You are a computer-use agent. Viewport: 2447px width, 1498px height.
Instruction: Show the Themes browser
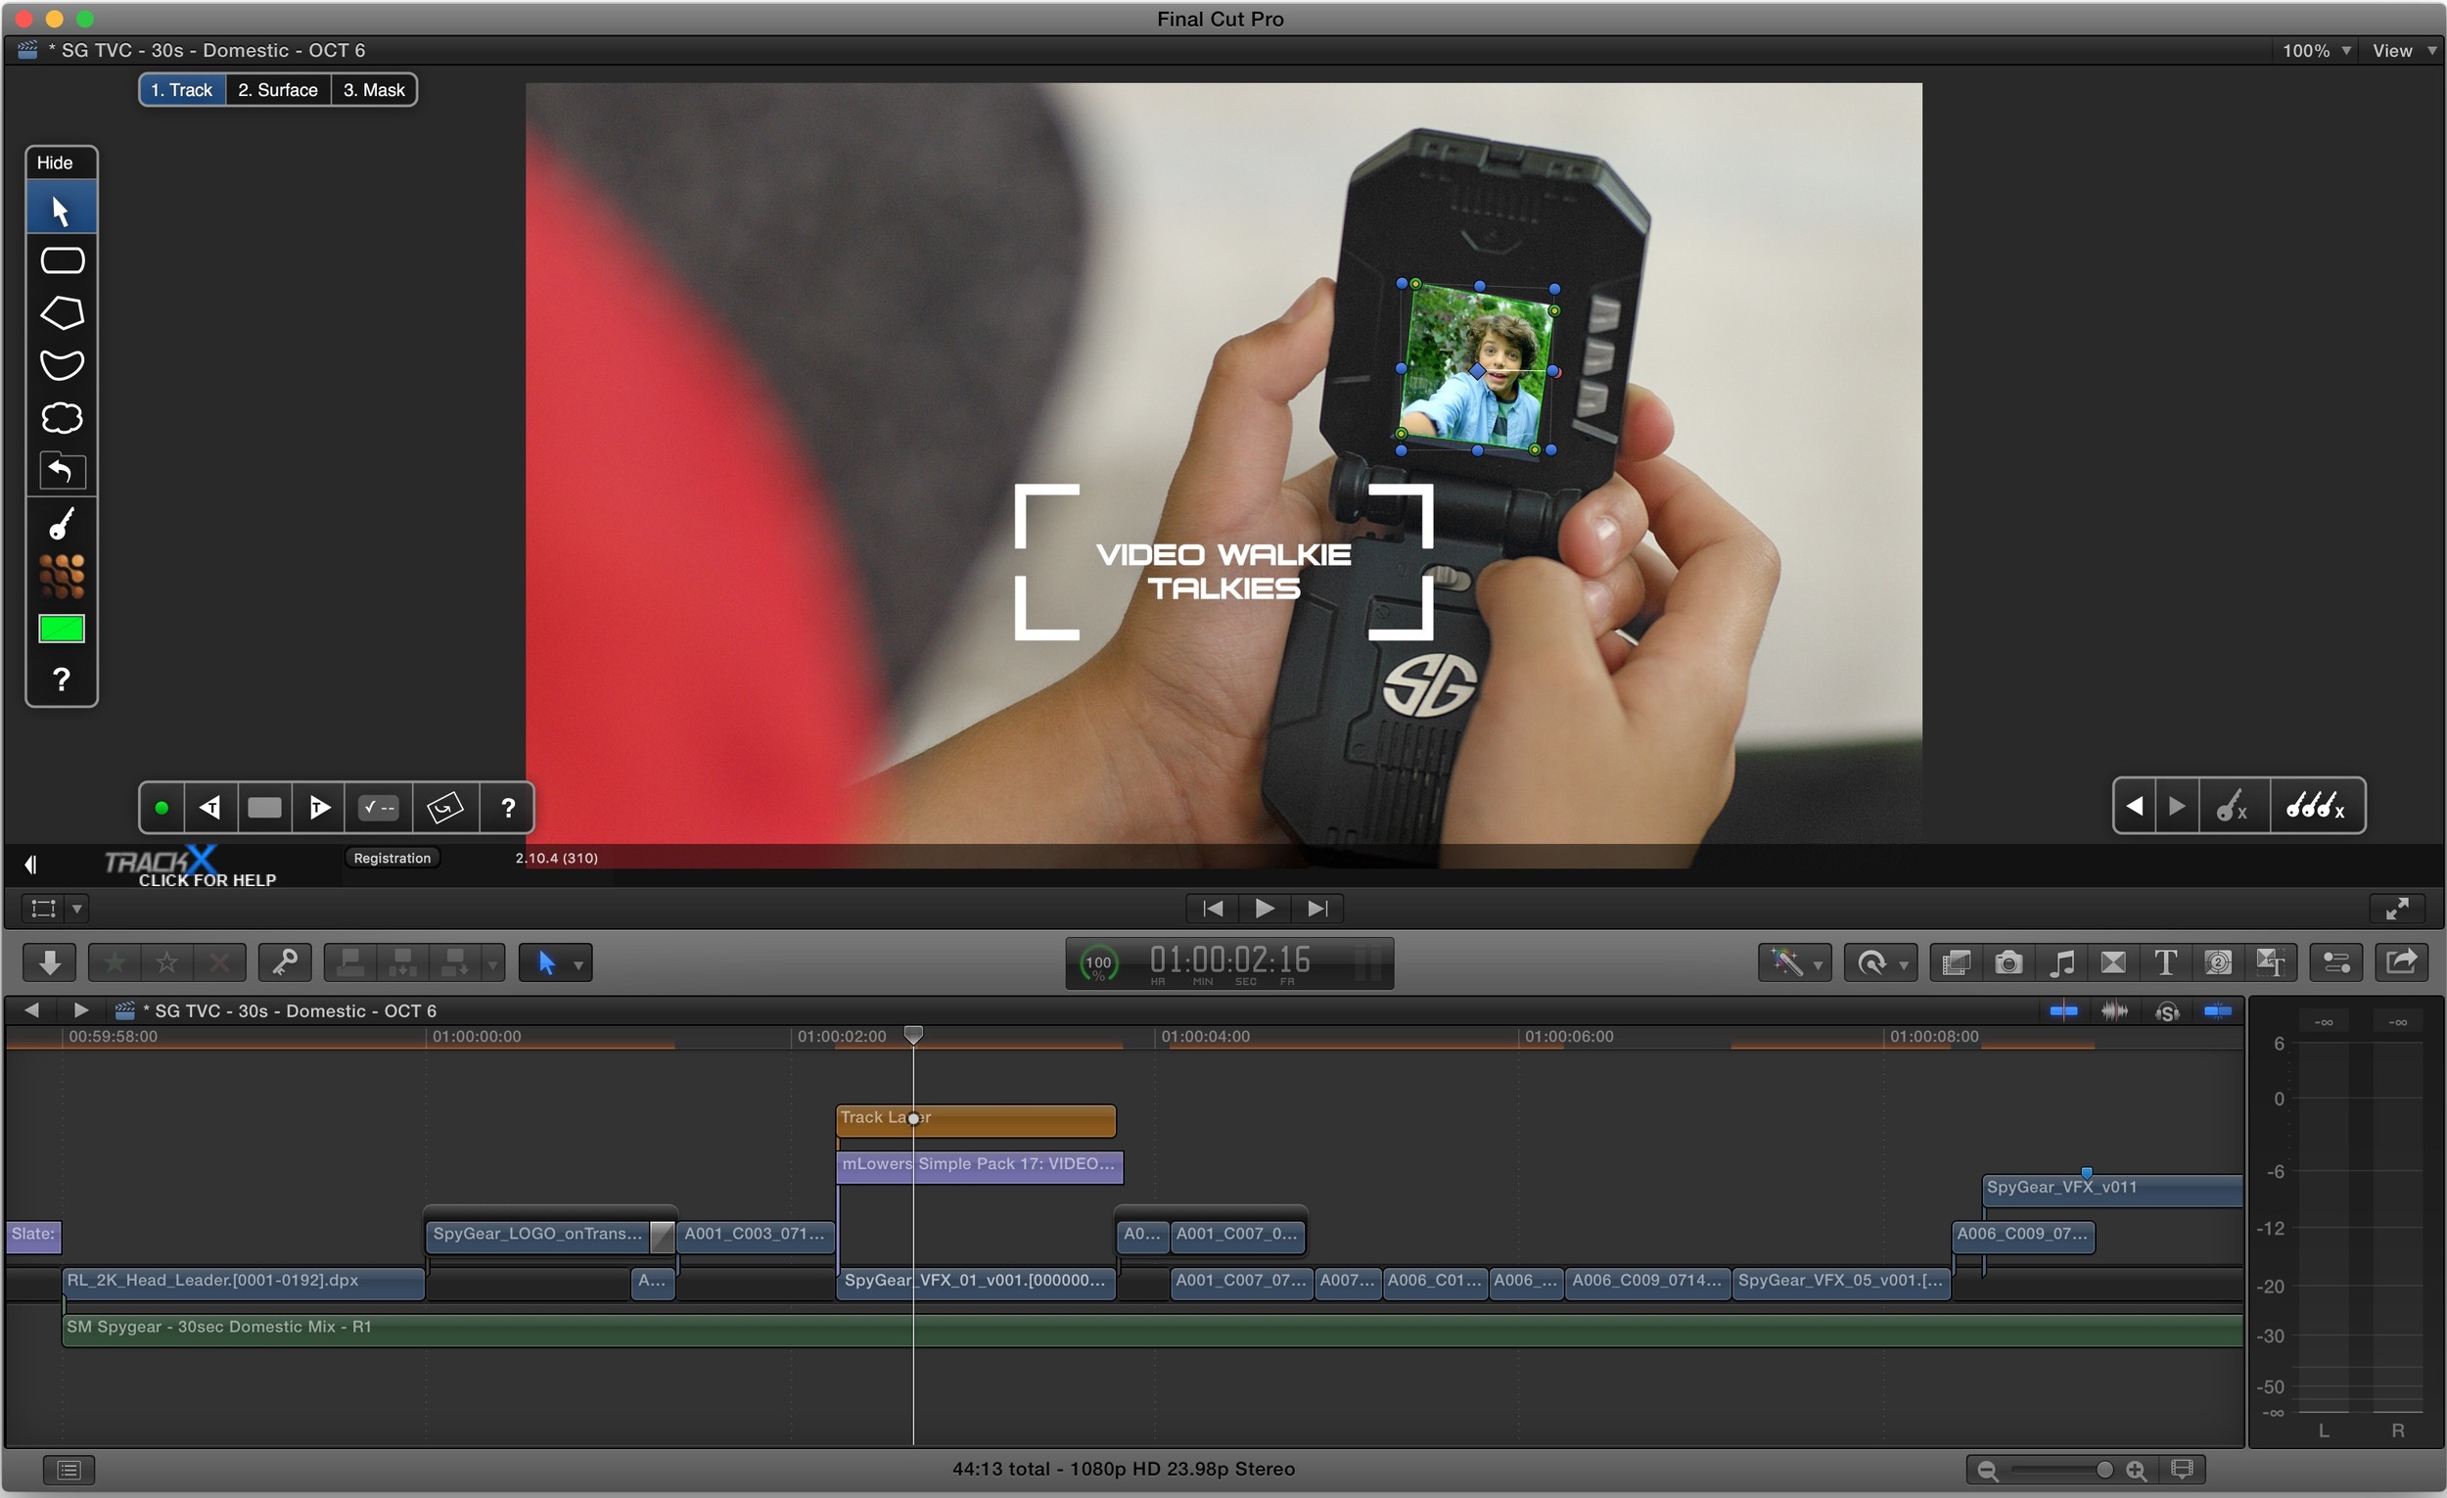tap(2270, 962)
